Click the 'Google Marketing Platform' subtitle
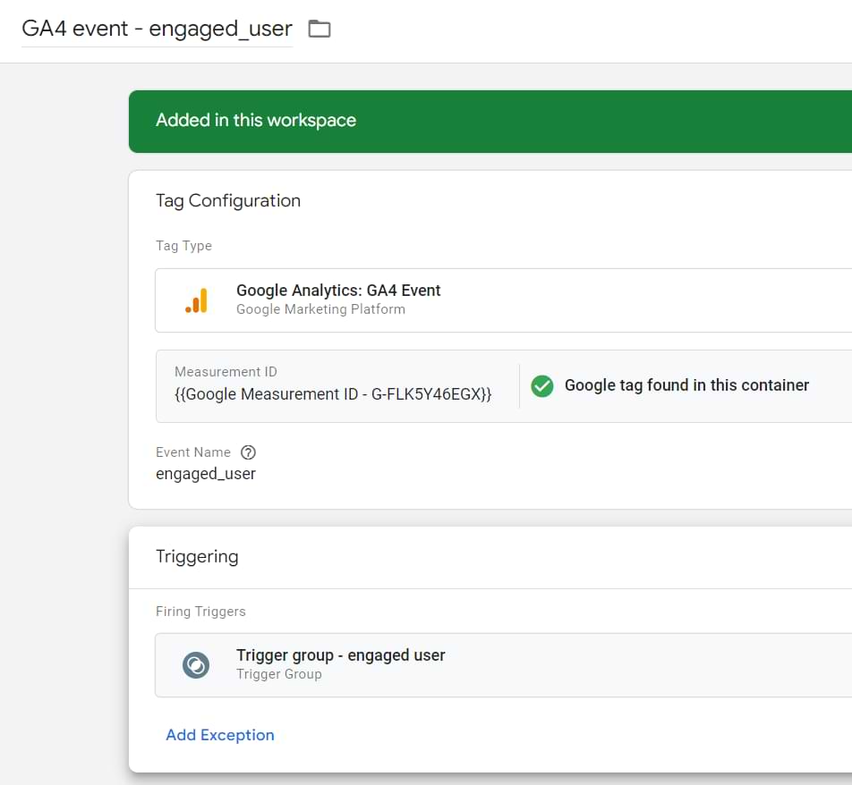The width and height of the screenshot is (852, 785). point(320,309)
